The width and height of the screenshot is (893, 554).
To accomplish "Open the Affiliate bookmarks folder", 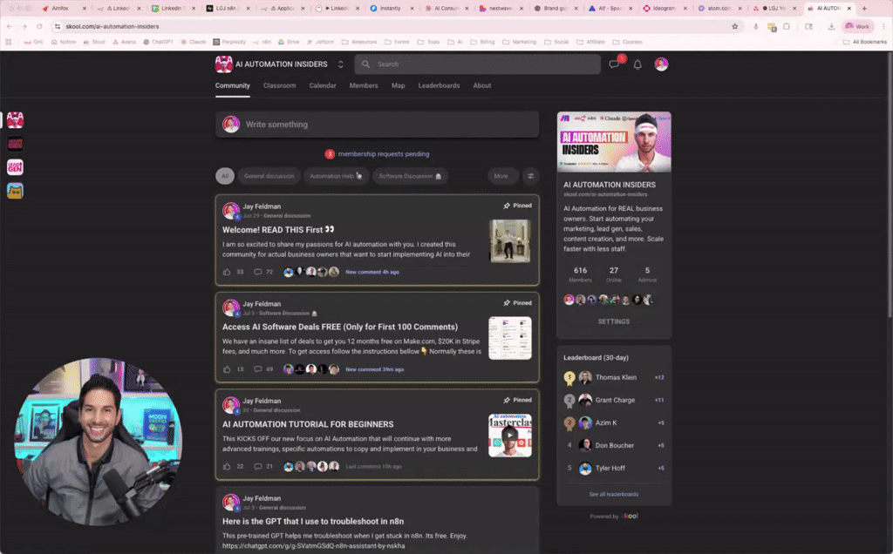I will [x=590, y=42].
